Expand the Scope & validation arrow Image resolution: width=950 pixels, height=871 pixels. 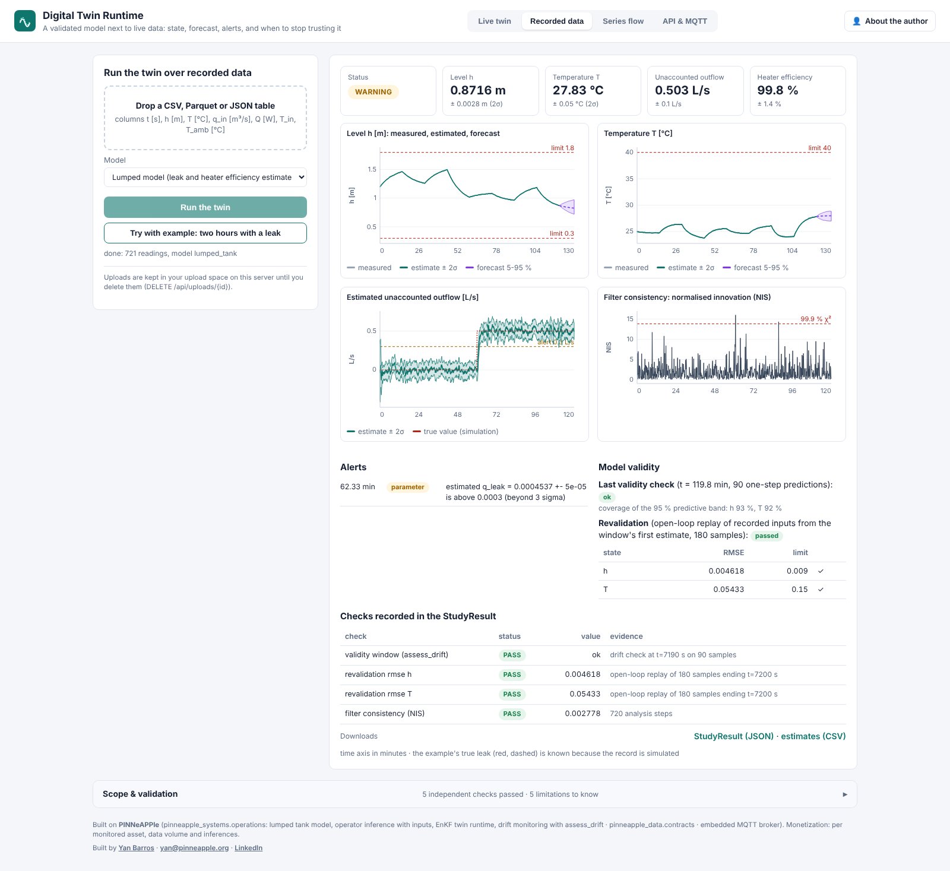(845, 794)
